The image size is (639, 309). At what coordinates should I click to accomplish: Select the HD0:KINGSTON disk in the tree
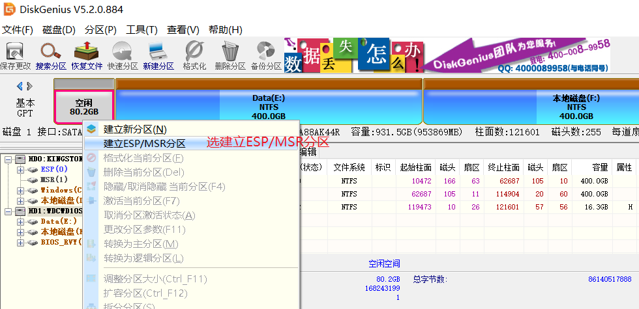55,159
